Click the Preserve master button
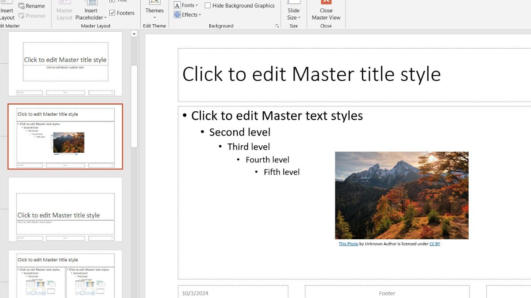 coord(32,16)
